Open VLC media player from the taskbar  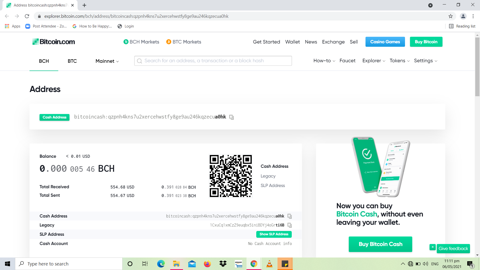click(269, 264)
